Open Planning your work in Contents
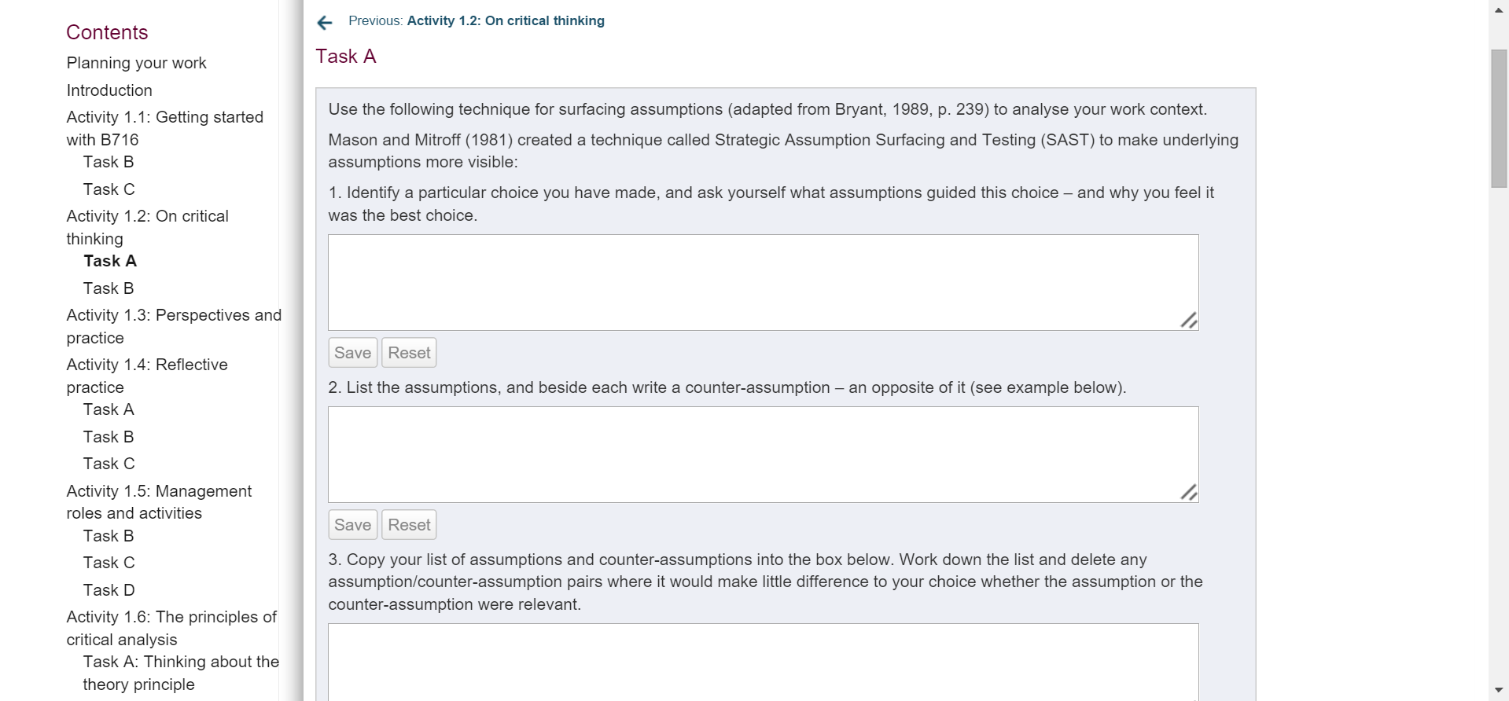Viewport: 1509px width, 701px height. pyautogui.click(x=136, y=63)
